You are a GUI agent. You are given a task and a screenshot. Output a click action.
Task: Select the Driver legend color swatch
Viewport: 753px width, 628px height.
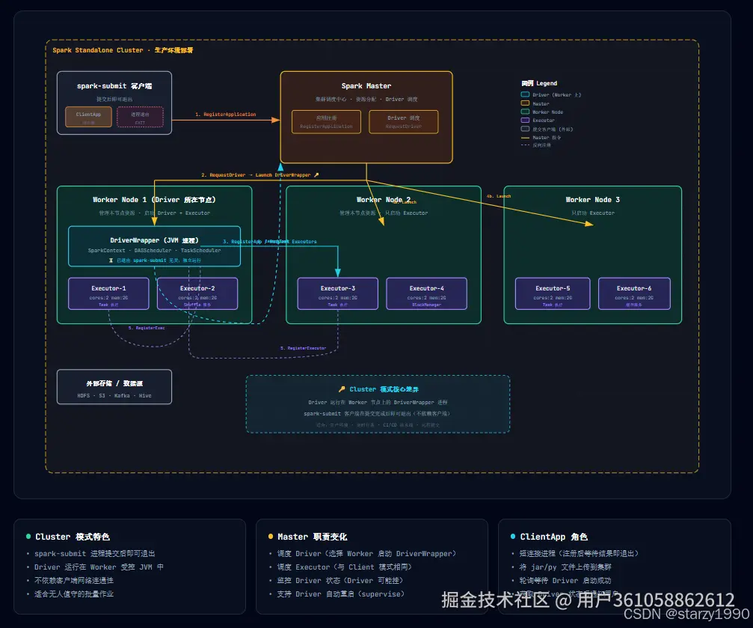[526, 95]
